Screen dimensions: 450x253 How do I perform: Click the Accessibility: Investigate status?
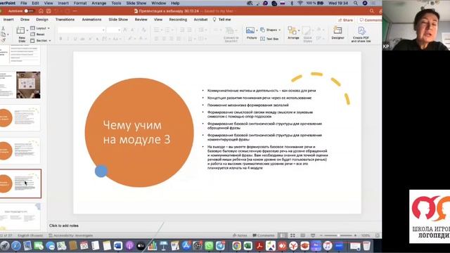[x=70, y=235]
